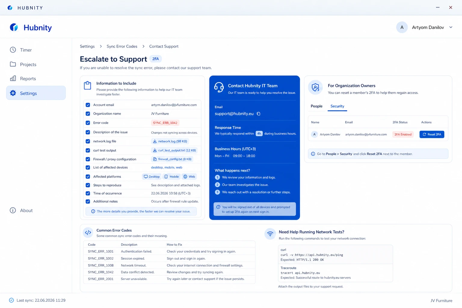Toggle the curl test output checkbox
Screen dimensions: 462x308
tap(88, 150)
